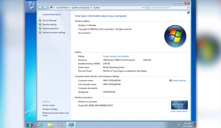Viewport: 221px width, 128px height.
Task: Open the address bar history dropdown
Action: 143,8
